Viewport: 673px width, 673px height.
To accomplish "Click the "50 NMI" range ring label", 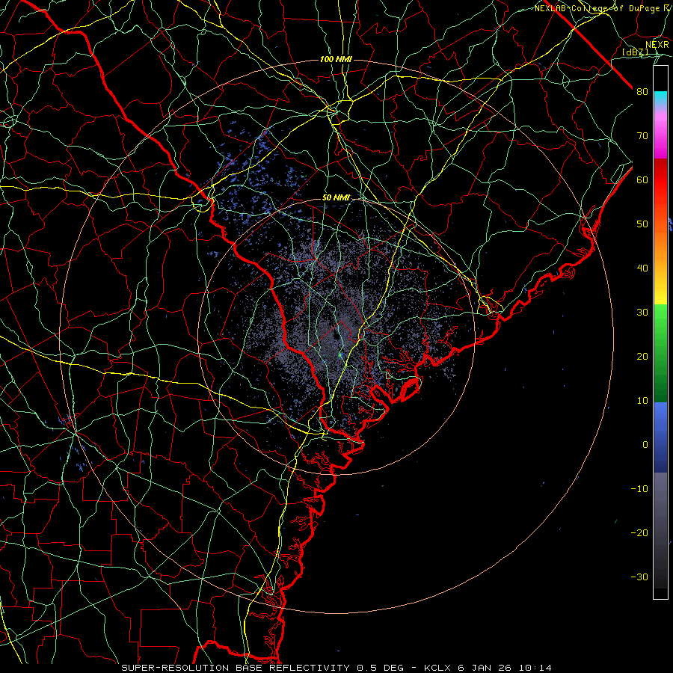I will (336, 198).
